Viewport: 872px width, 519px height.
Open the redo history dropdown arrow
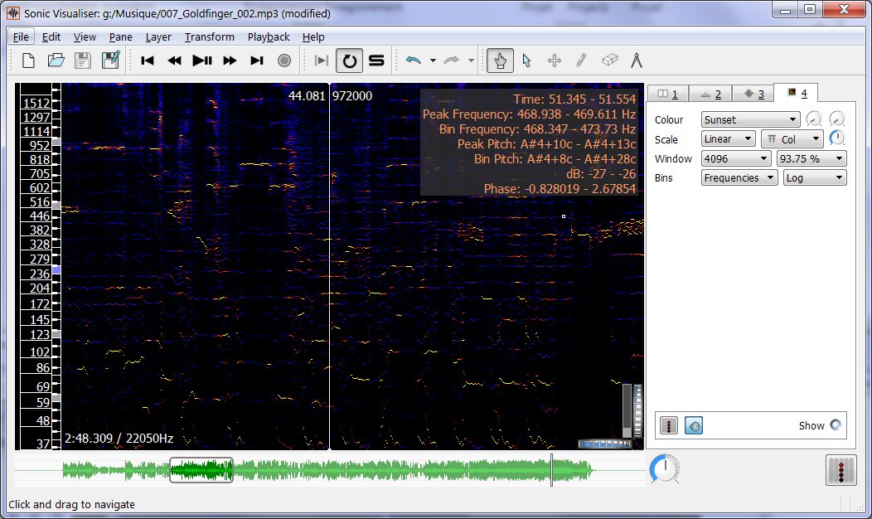point(471,60)
